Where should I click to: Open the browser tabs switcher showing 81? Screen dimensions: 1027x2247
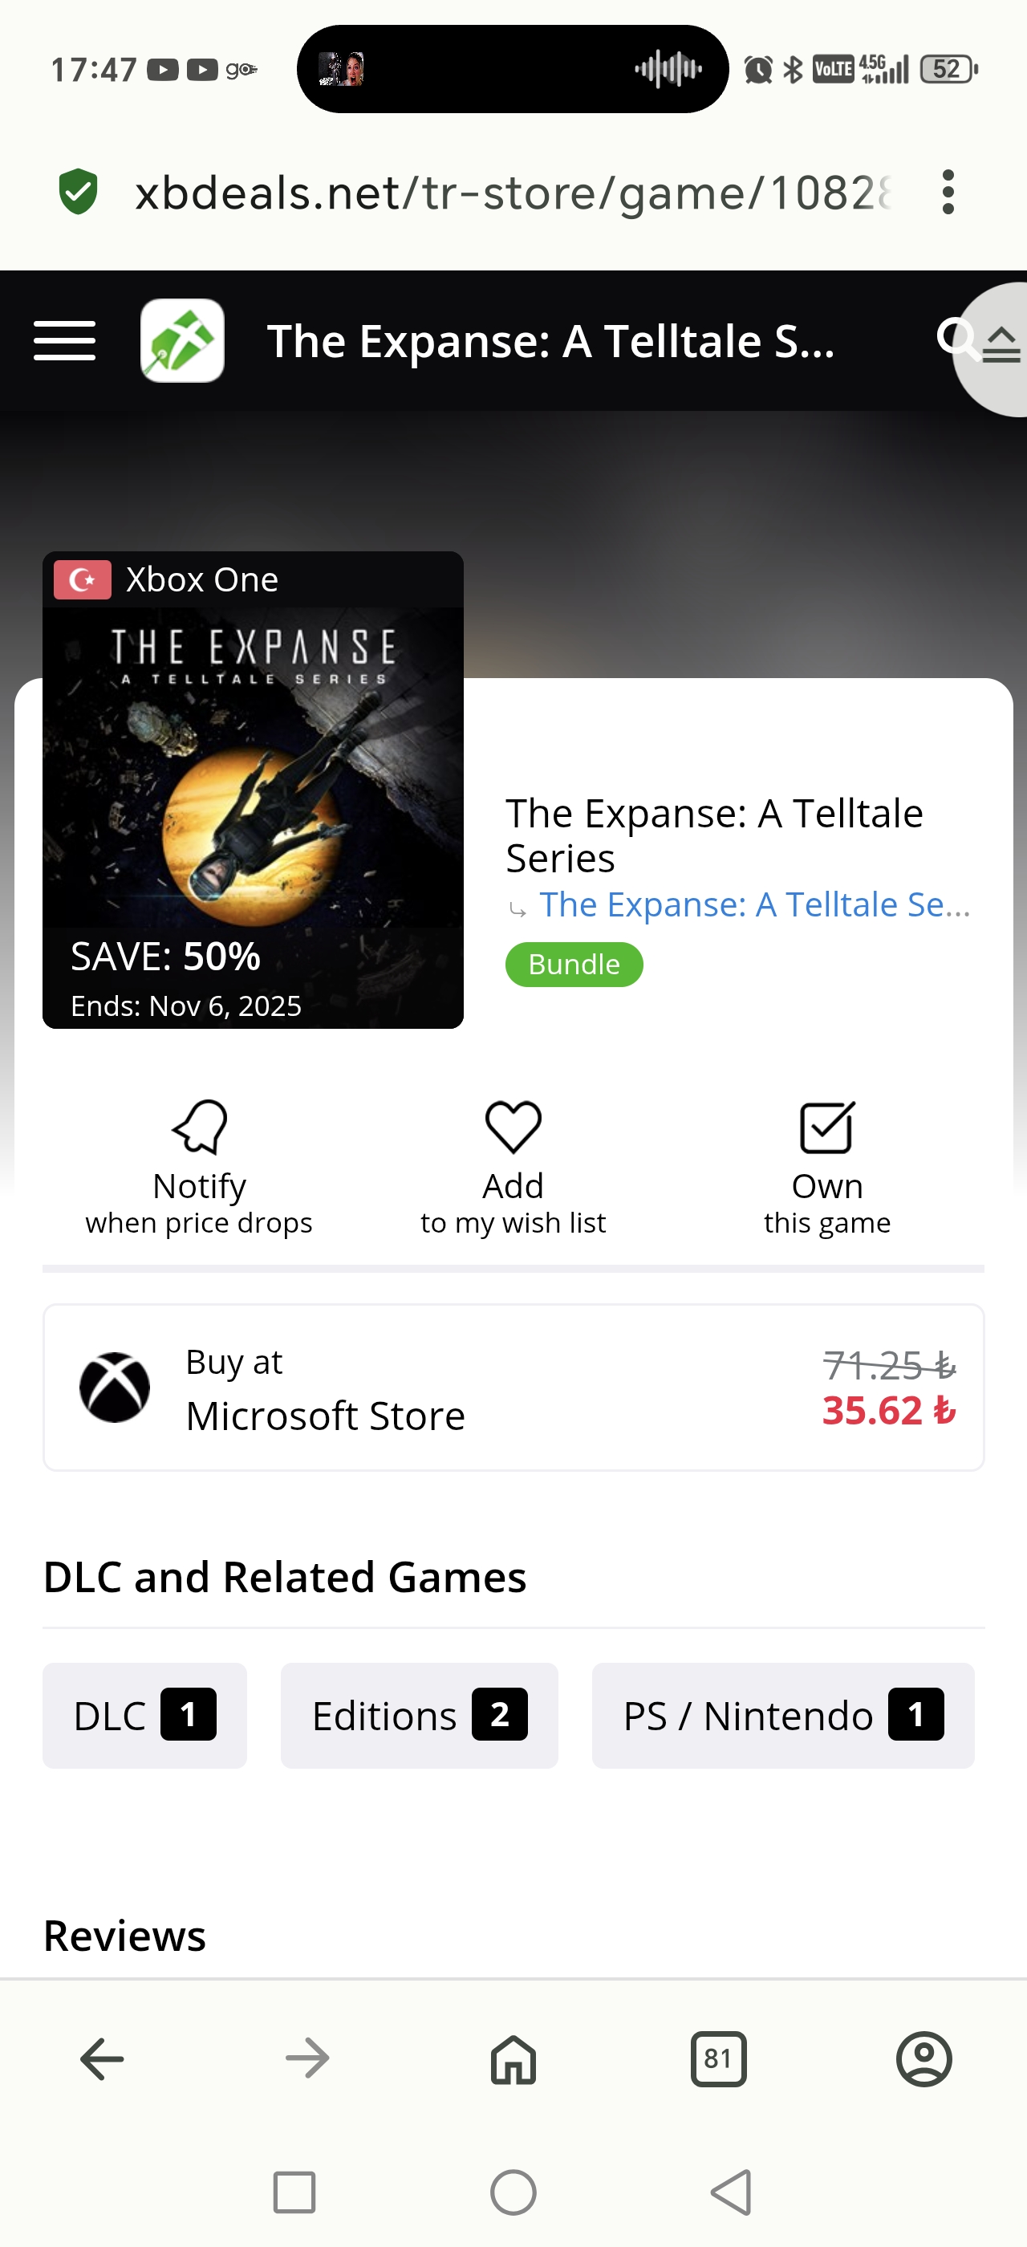coord(718,2058)
